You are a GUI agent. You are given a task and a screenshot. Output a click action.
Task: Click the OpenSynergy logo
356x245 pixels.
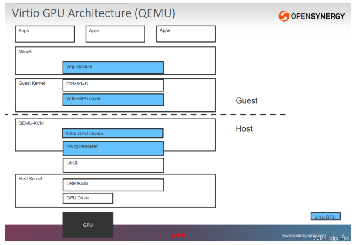click(311, 16)
